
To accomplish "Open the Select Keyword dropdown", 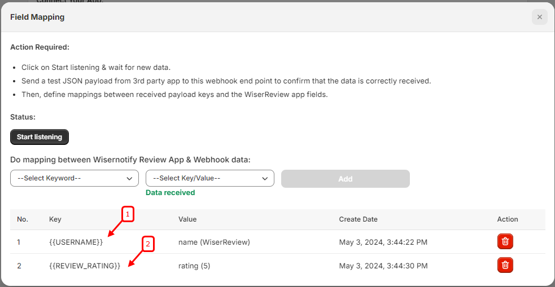I will (75, 178).
